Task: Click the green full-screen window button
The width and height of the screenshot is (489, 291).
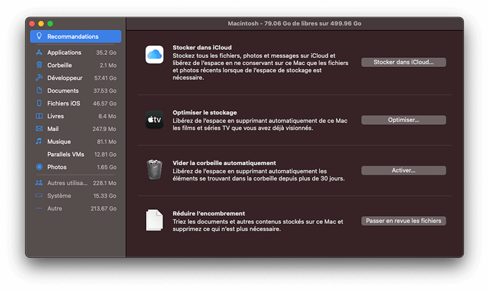Action: [x=50, y=23]
